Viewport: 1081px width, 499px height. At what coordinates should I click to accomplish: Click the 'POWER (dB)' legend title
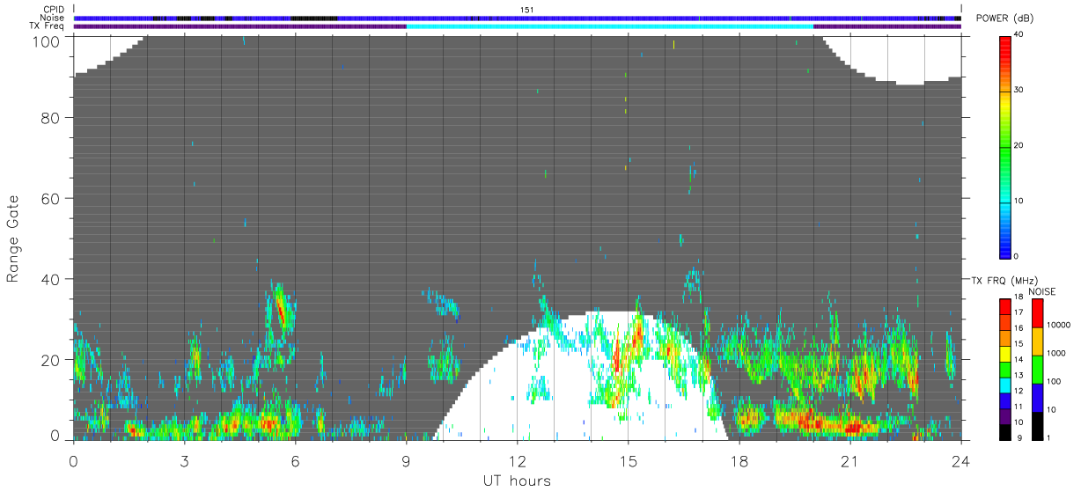pos(1005,18)
